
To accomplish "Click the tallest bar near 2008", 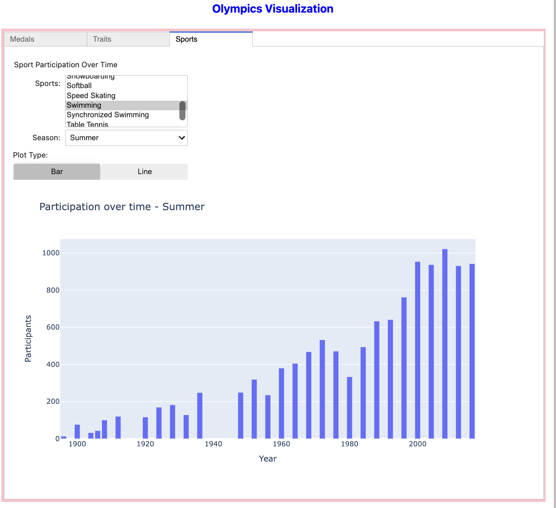I will (x=445, y=344).
